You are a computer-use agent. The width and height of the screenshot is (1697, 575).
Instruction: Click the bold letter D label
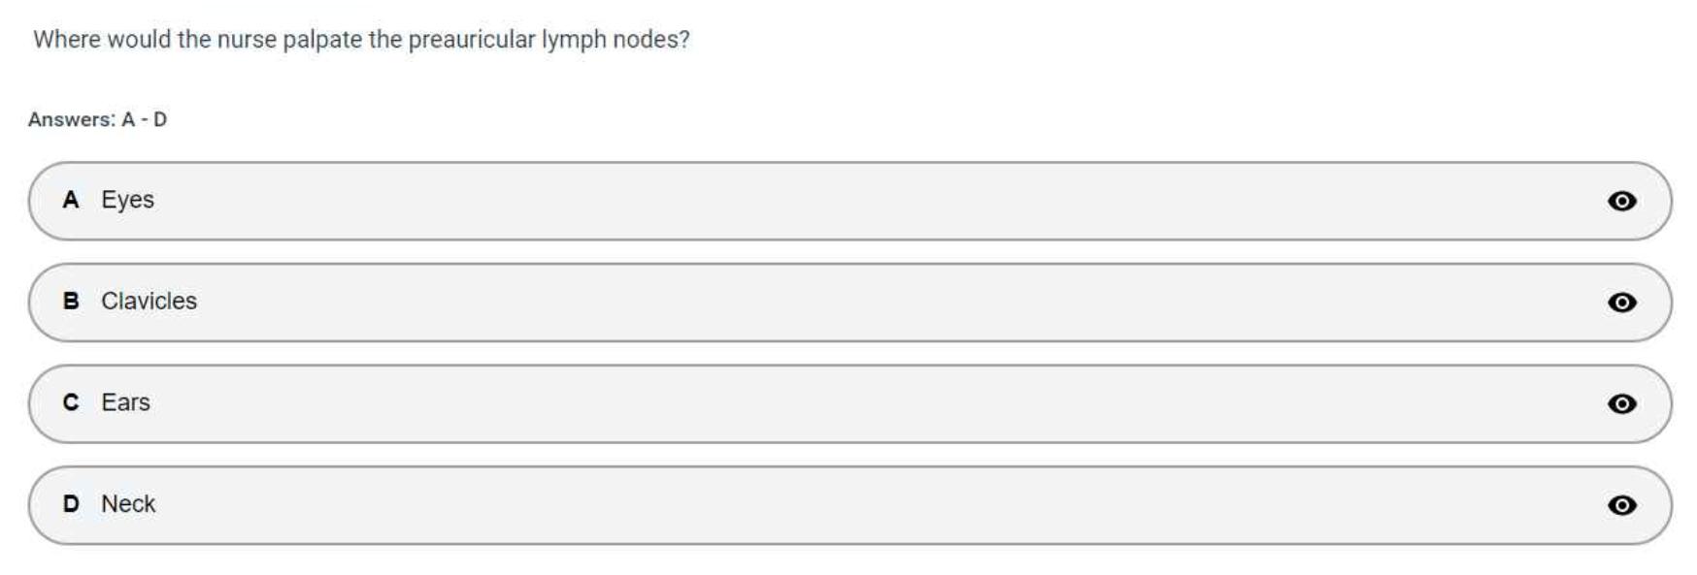pyautogui.click(x=71, y=504)
